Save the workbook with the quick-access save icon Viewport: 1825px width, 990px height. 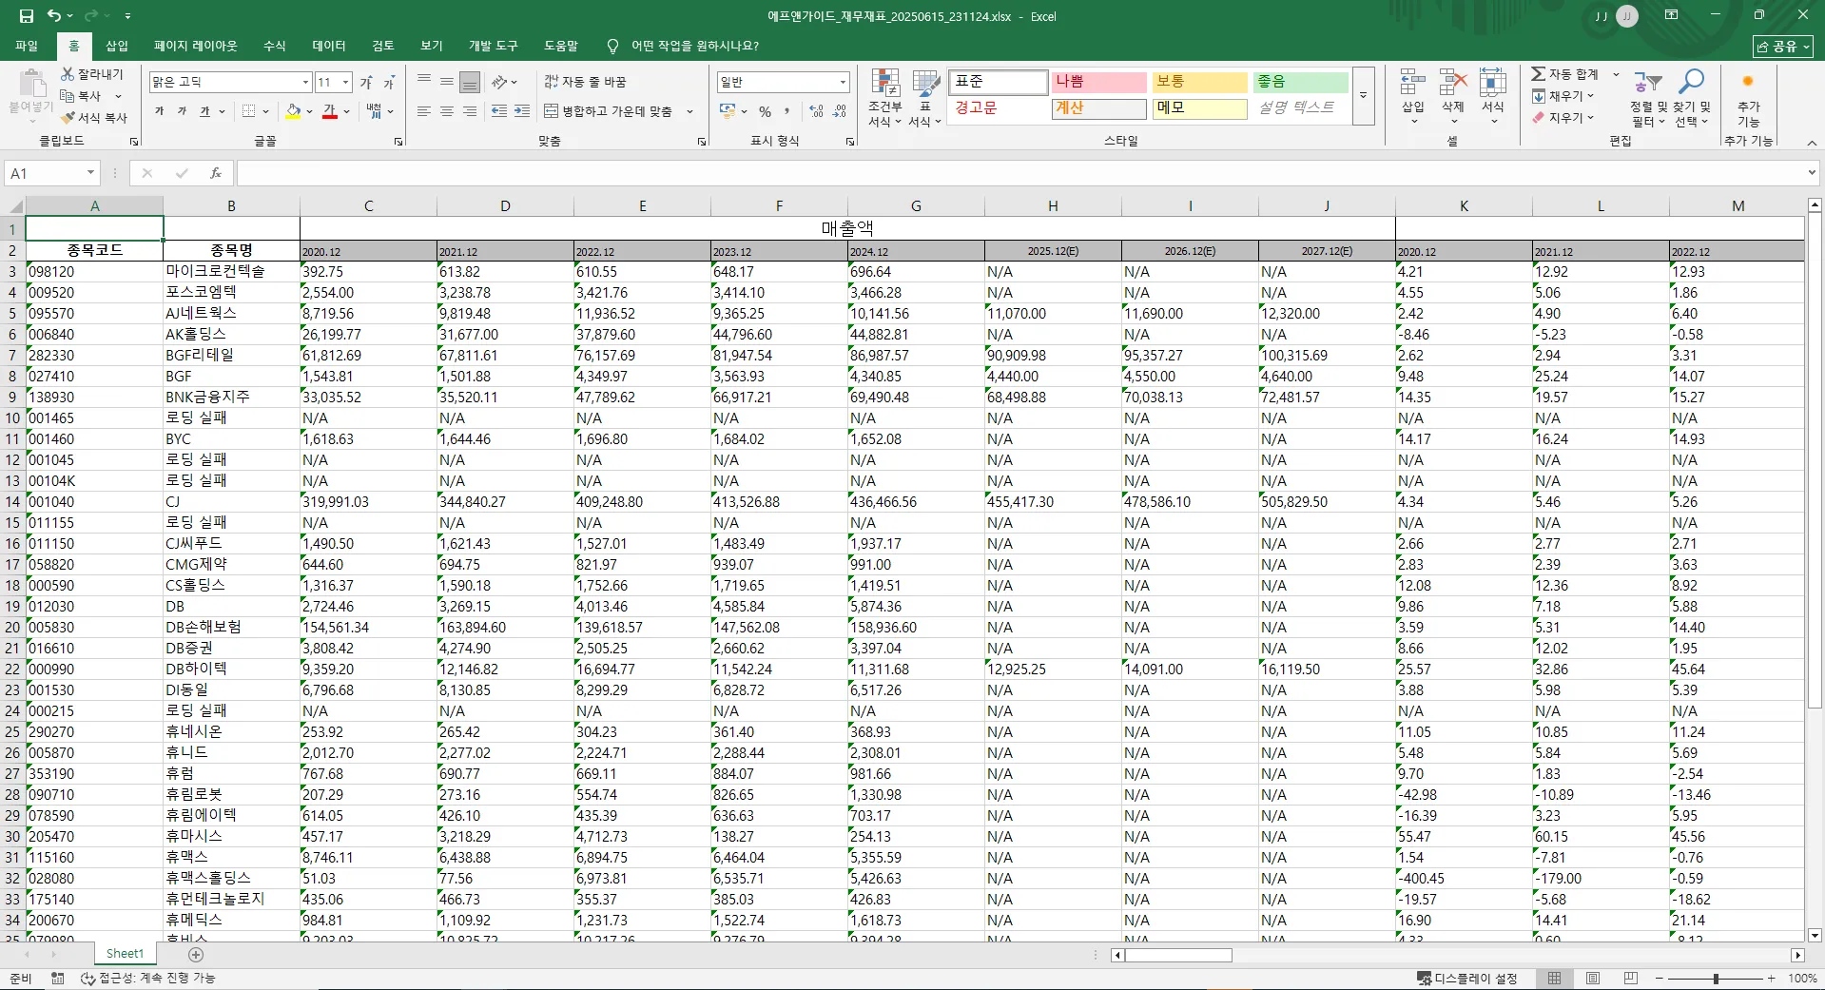tap(27, 16)
